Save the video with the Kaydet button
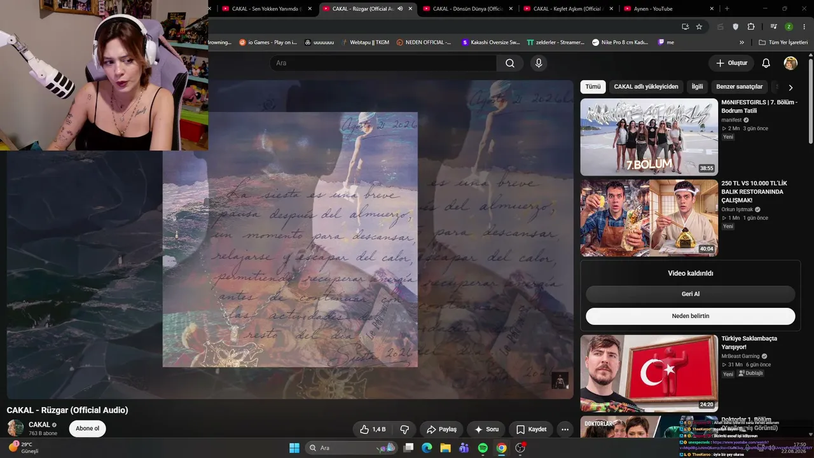Image resolution: width=814 pixels, height=458 pixels. [531, 429]
